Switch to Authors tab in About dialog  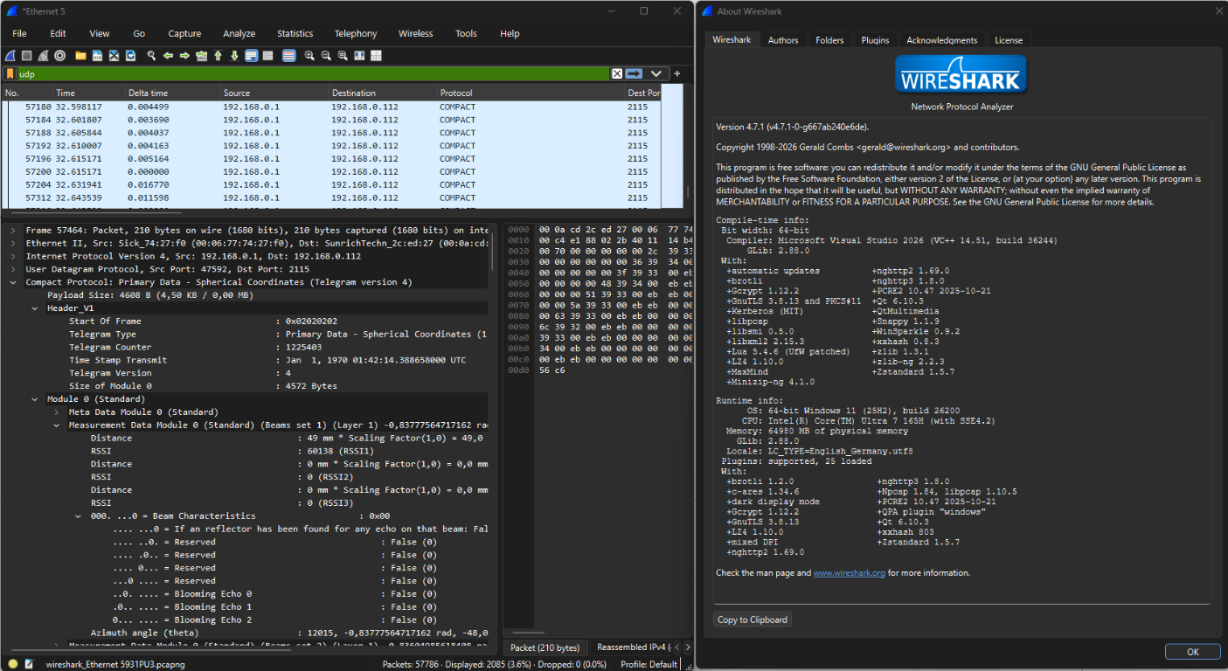pyautogui.click(x=783, y=40)
